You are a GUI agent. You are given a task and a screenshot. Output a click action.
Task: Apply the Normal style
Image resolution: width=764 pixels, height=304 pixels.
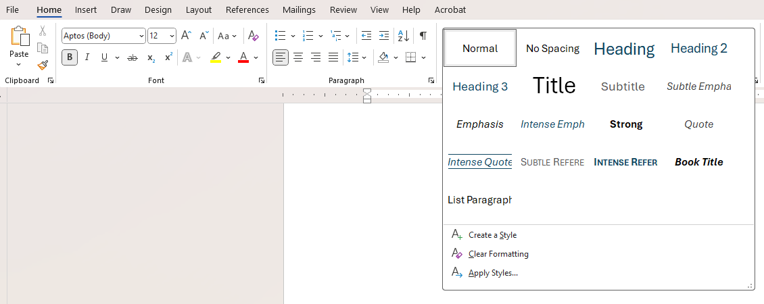[480, 48]
